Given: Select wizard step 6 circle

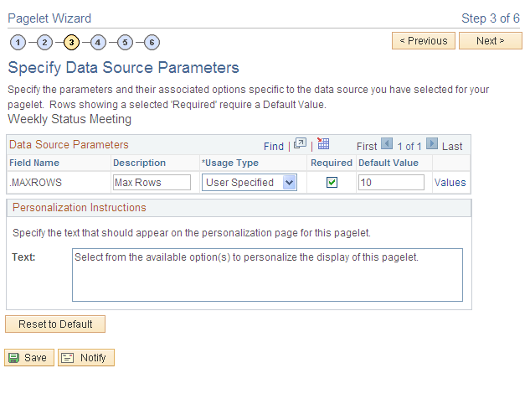Looking at the screenshot, I should coord(152,42).
